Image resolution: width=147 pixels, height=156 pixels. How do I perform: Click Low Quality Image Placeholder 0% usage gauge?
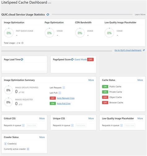[x=109, y=33]
